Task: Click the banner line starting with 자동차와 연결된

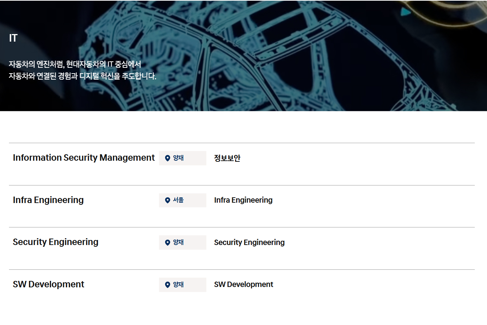Action: (83, 76)
